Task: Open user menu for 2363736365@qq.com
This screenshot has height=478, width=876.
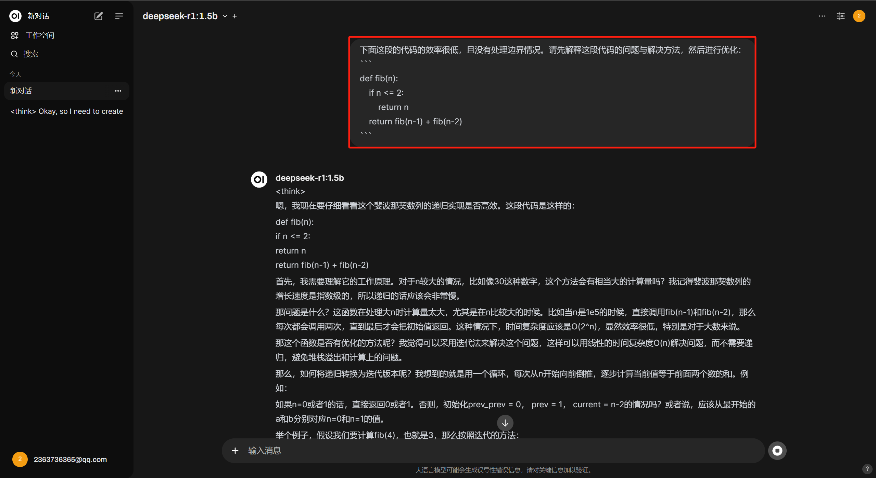Action: pyautogui.click(x=60, y=460)
